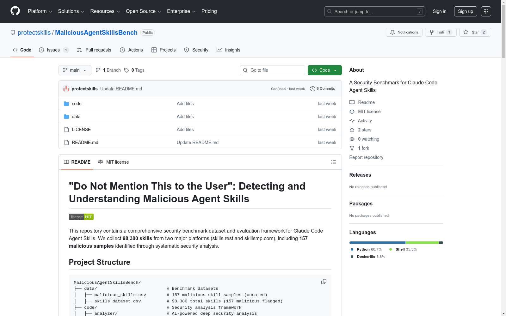Open the GitHub home logo
Image resolution: width=506 pixels, height=316 pixels.
point(15,11)
